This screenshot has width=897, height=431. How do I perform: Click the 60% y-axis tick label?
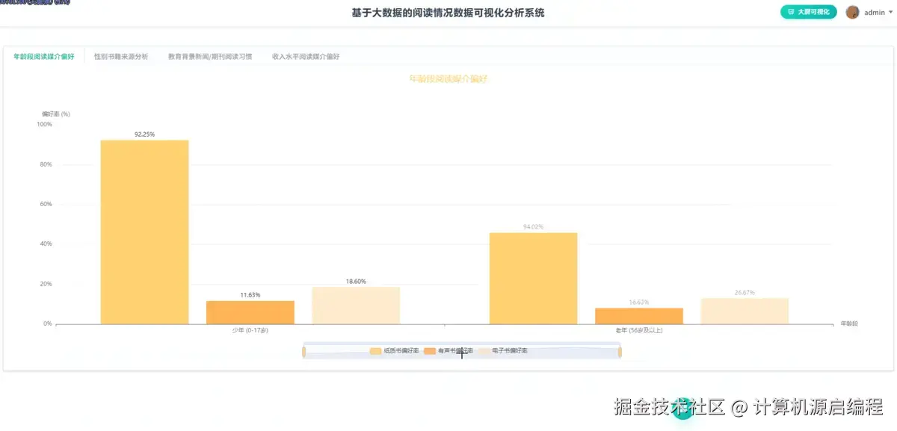coord(46,204)
